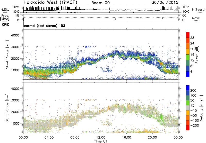The image size is (206, 143).
Task: Click the 'Beam 00' label
Action: (x=100, y=3)
